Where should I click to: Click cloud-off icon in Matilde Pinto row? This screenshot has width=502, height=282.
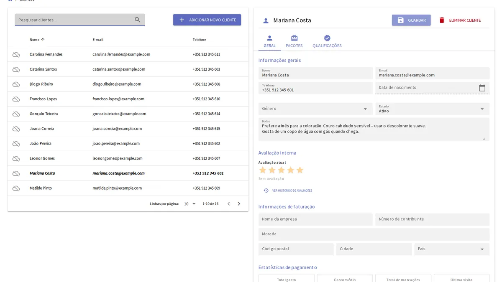point(16,188)
